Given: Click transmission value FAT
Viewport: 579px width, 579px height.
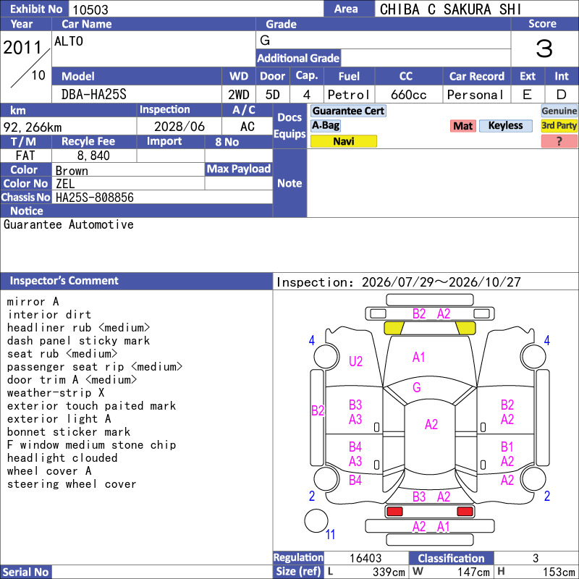Looking at the screenshot, I should pyautogui.click(x=25, y=156).
